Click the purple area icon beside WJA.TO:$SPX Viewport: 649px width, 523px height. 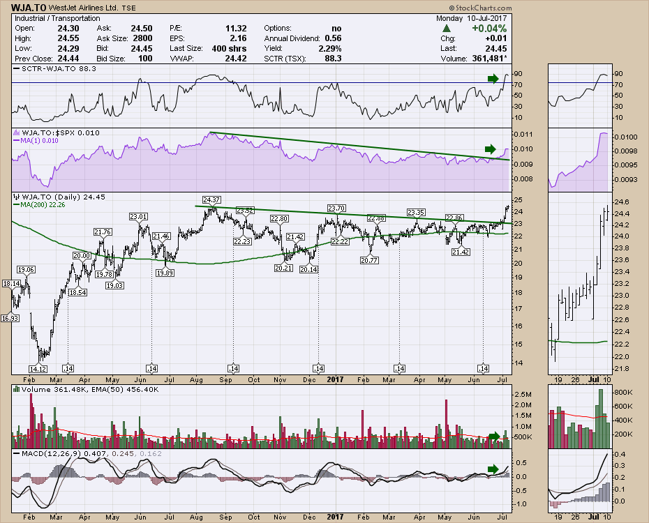pos(17,132)
